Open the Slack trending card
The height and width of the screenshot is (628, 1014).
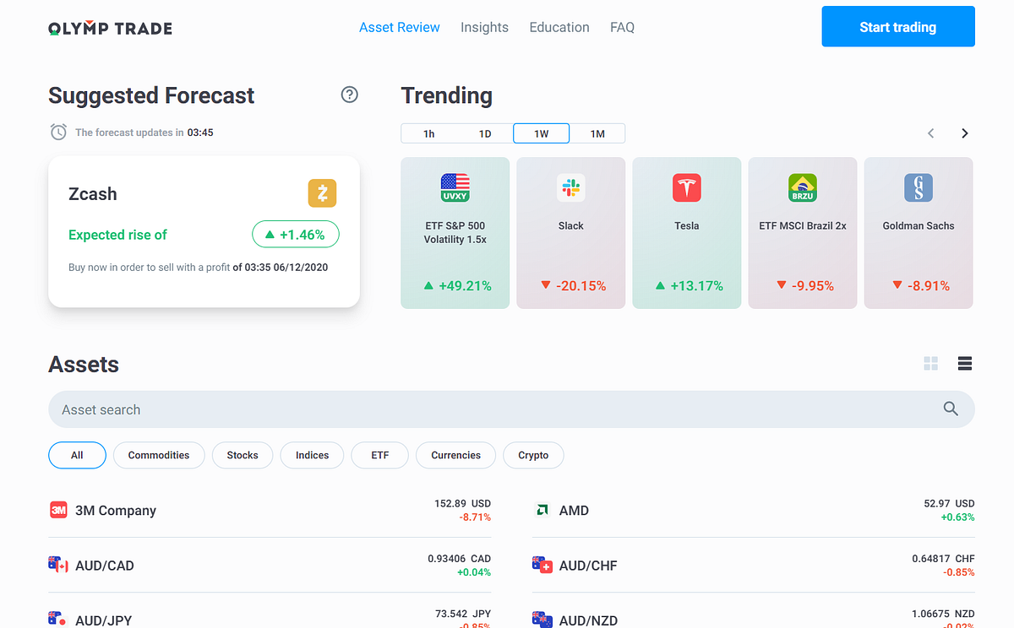pyautogui.click(x=571, y=233)
